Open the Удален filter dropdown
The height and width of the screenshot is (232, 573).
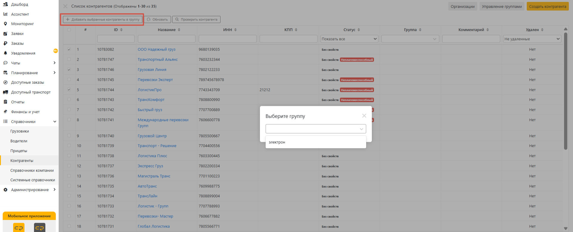(532, 39)
